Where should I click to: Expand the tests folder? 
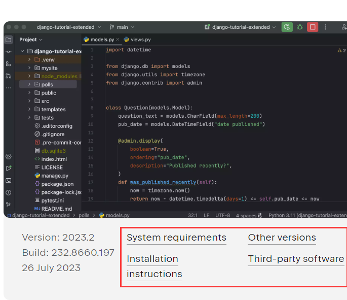coord(29,118)
